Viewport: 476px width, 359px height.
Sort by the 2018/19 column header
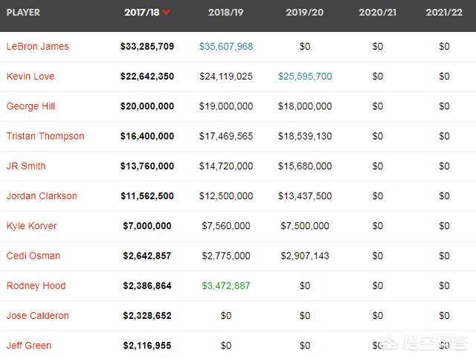(226, 13)
